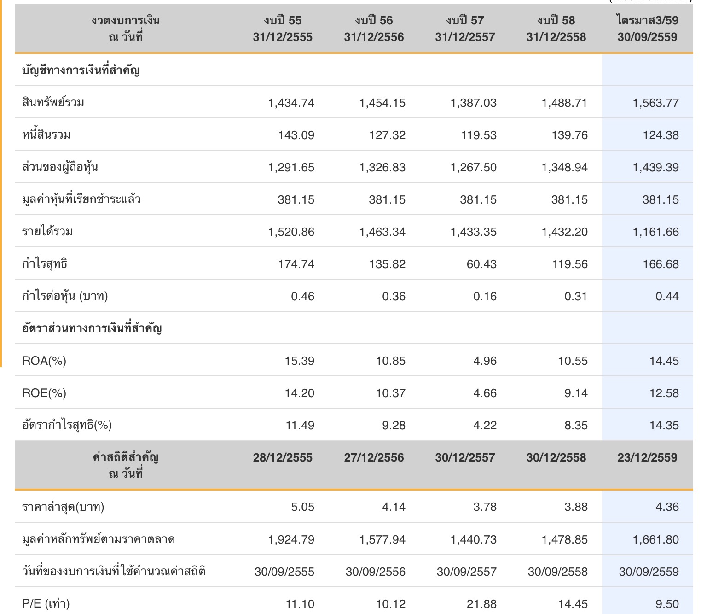The width and height of the screenshot is (707, 614).
Task: Click ROE value 12.58
Action: click(x=664, y=393)
